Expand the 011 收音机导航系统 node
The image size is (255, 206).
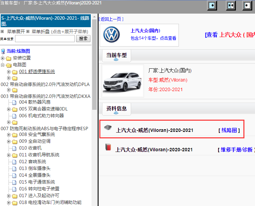[9, 155]
